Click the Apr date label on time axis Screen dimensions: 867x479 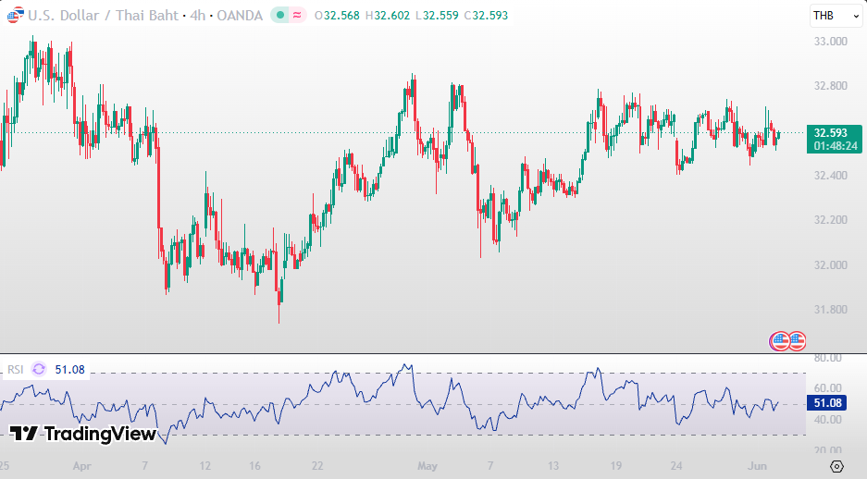click(81, 466)
